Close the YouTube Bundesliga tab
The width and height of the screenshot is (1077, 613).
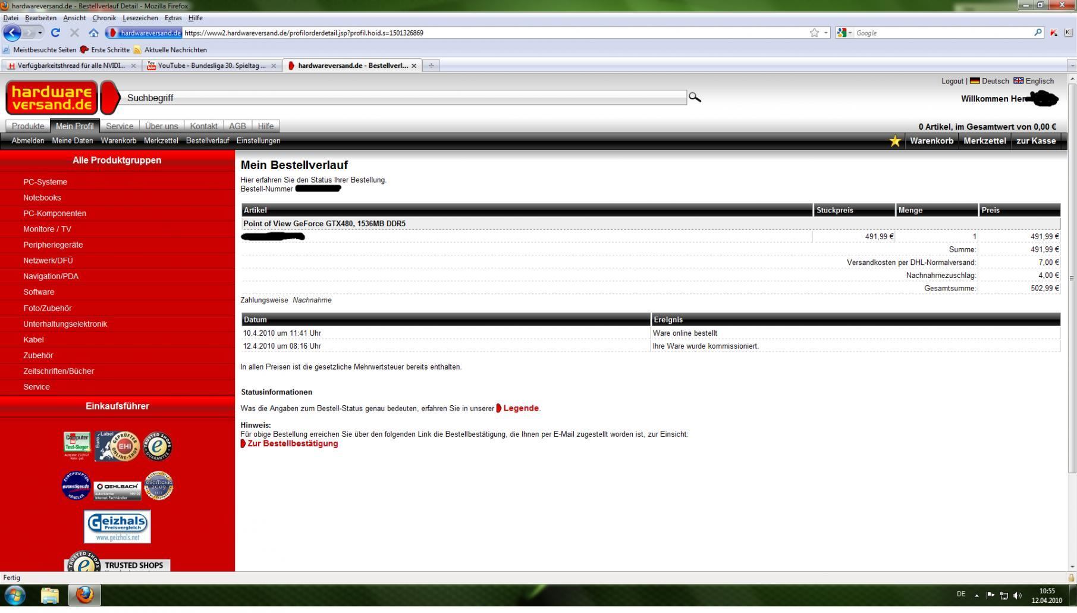pyautogui.click(x=274, y=65)
